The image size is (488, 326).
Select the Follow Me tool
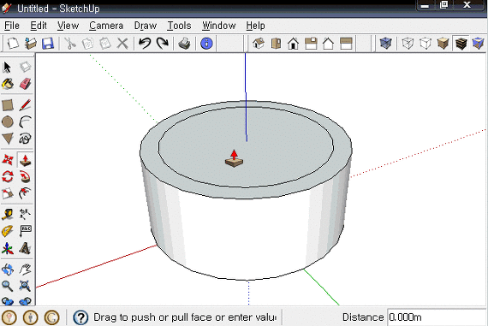click(x=25, y=176)
